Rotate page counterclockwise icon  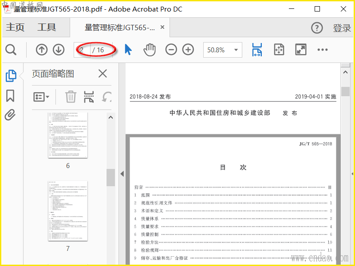point(106,97)
